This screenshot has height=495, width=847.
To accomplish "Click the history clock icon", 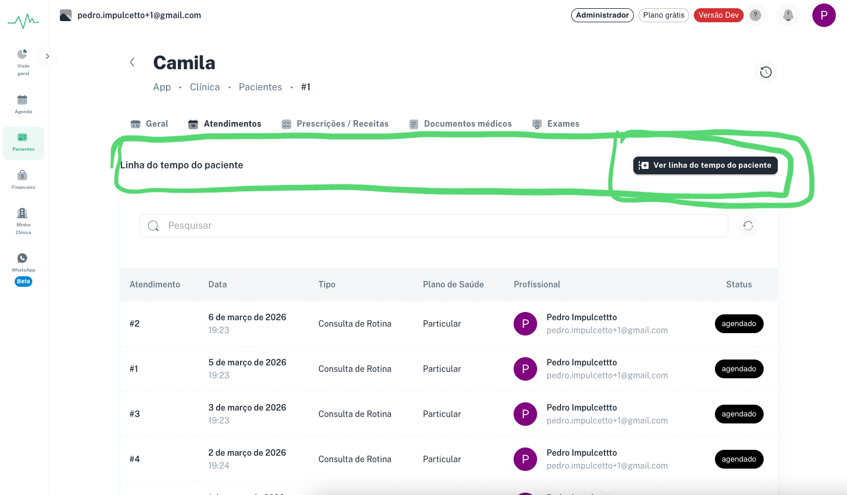I will tap(765, 72).
